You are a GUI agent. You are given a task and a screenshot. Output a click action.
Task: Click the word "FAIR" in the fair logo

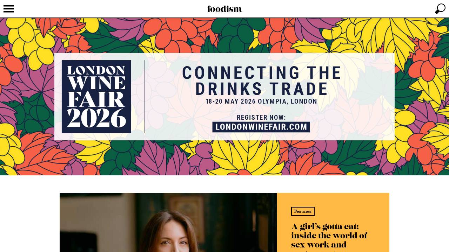pyautogui.click(x=96, y=99)
